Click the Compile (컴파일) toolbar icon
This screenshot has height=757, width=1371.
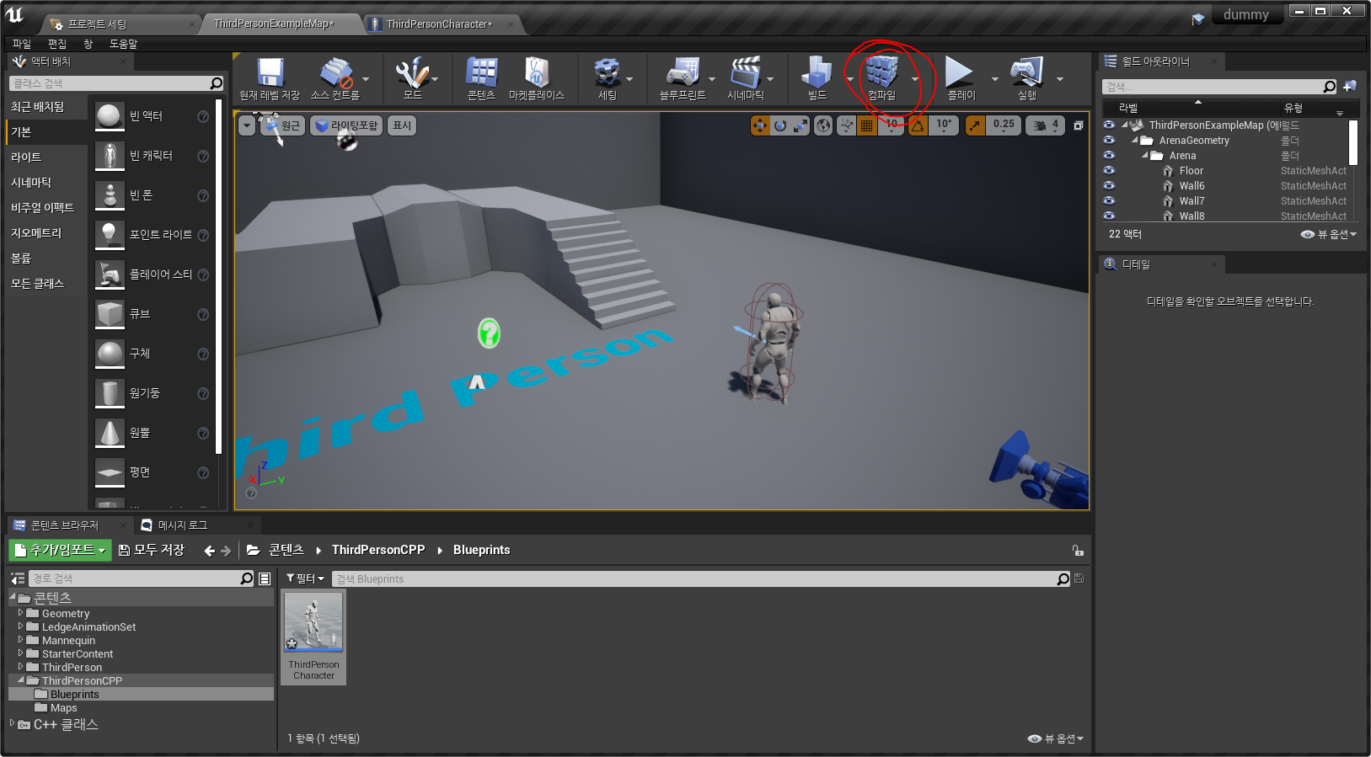point(881,78)
